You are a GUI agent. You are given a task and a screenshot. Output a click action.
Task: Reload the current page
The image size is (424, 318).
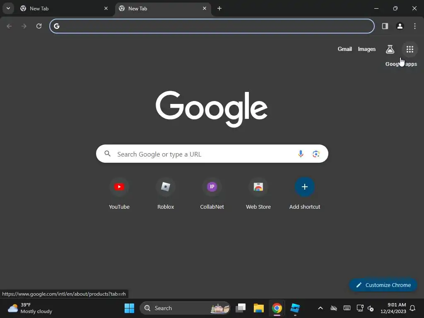39,26
